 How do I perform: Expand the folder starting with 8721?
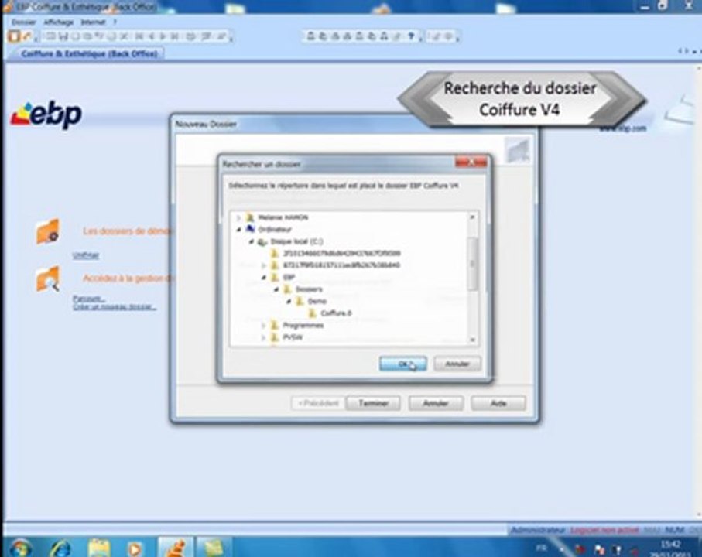point(264,265)
